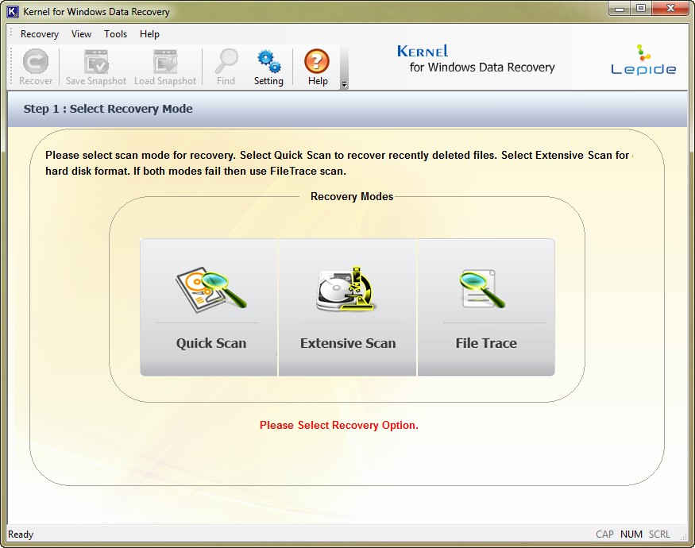Click the Load Snapshot toolbar icon
Image resolution: width=695 pixels, height=548 pixels.
point(165,68)
